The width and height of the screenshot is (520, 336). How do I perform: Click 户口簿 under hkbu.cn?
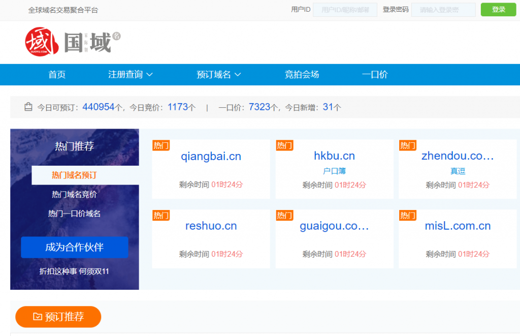(x=334, y=171)
